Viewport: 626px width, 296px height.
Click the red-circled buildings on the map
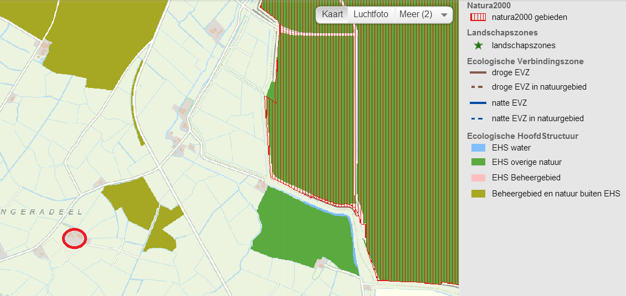75,238
